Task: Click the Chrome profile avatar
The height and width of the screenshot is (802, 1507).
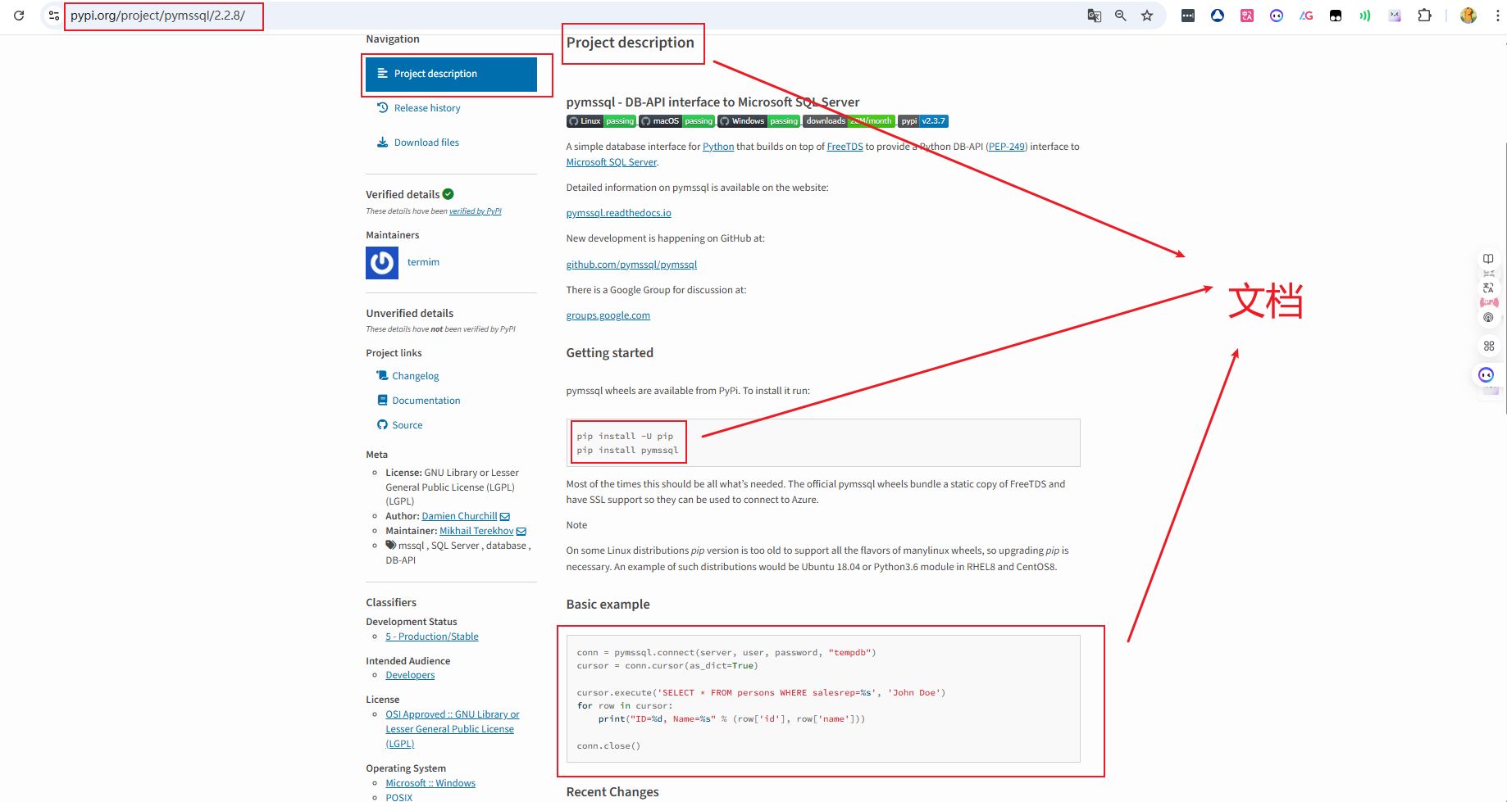Action: click(1468, 16)
